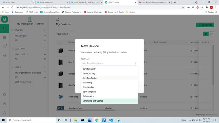
Task: Open the Windows notification center
Action: tap(214, 120)
